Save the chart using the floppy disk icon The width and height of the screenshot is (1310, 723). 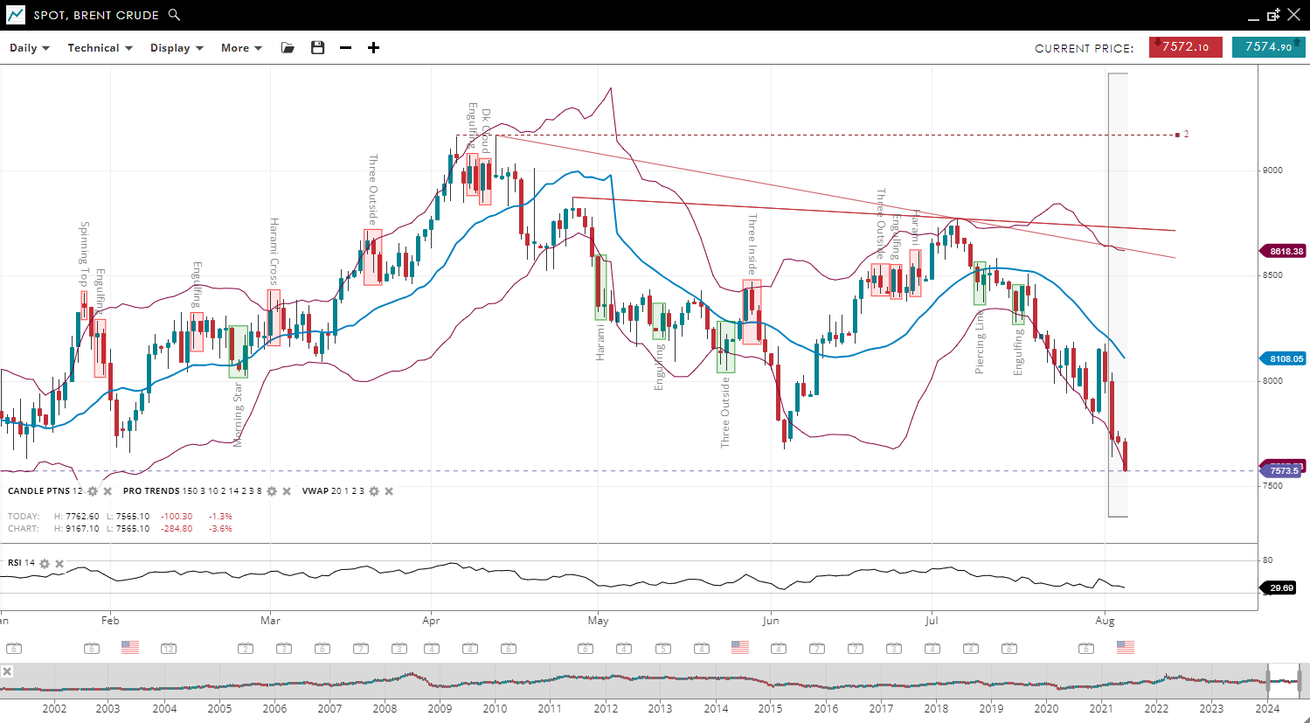[x=318, y=48]
